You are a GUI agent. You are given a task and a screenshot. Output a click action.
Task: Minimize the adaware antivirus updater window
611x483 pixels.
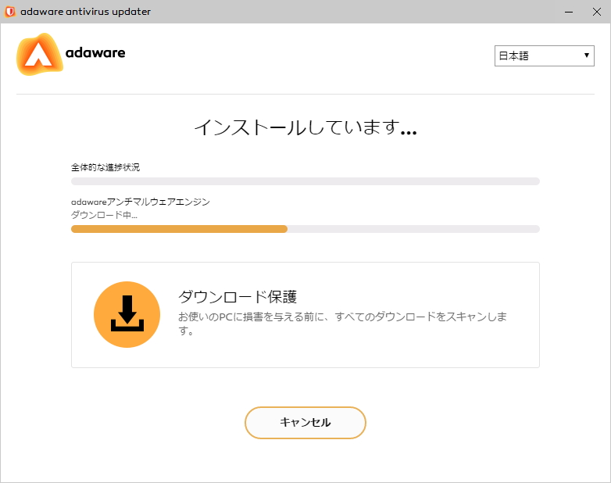click(569, 12)
